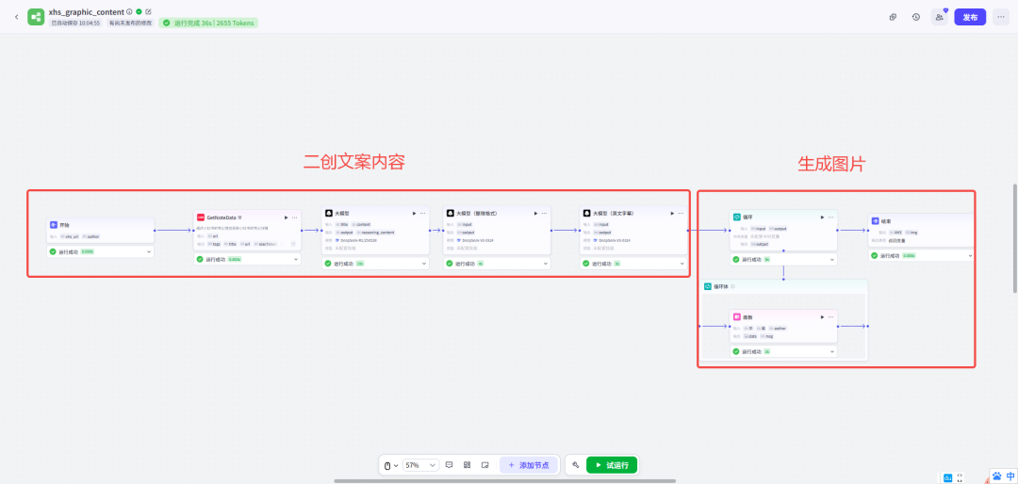Toggle 中 Chinese input mode indicator

point(1010,476)
